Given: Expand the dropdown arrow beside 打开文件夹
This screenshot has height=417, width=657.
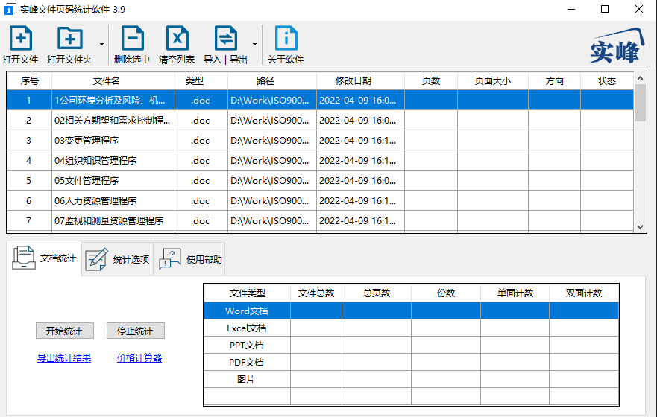Looking at the screenshot, I should coord(102,45).
